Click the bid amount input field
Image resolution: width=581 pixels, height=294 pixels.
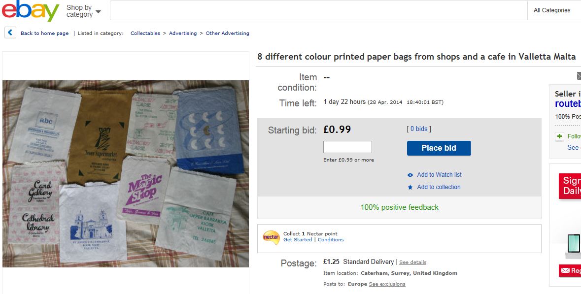coord(347,146)
